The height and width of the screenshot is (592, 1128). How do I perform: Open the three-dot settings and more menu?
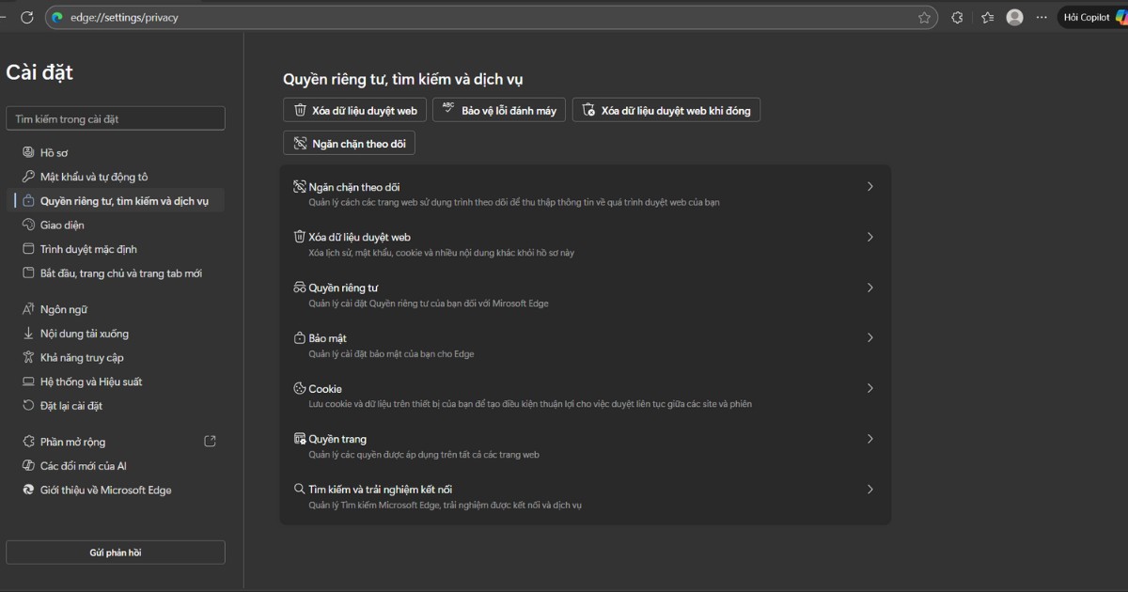1042,17
